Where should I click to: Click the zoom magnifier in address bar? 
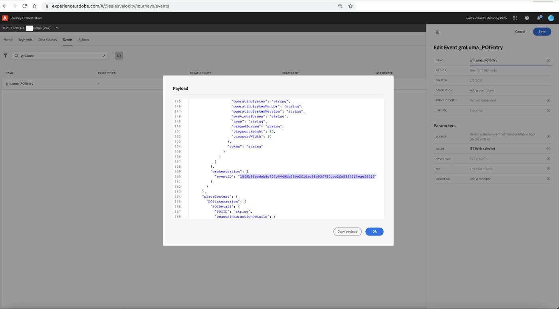[340, 6]
